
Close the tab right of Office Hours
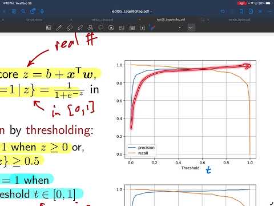tap(71, 19)
